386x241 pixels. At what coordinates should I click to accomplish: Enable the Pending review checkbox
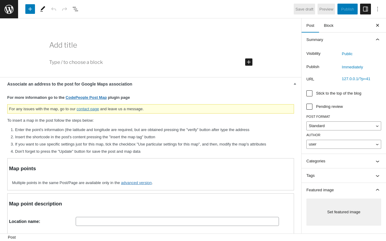click(309, 107)
